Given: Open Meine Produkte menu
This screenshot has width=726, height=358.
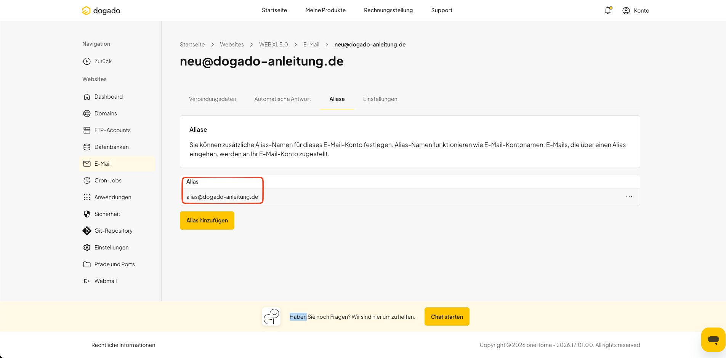Looking at the screenshot, I should 325,10.
